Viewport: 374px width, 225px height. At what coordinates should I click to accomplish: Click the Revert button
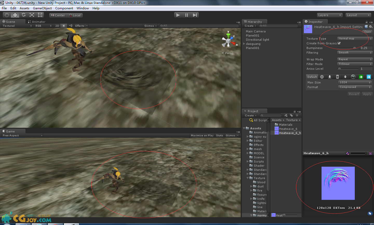(354, 94)
